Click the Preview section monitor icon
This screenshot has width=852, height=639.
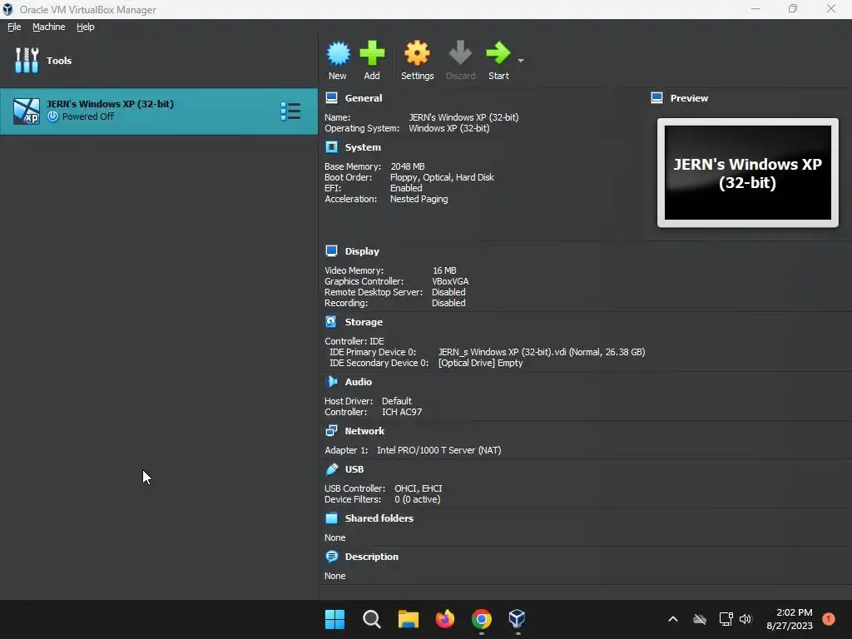point(657,98)
